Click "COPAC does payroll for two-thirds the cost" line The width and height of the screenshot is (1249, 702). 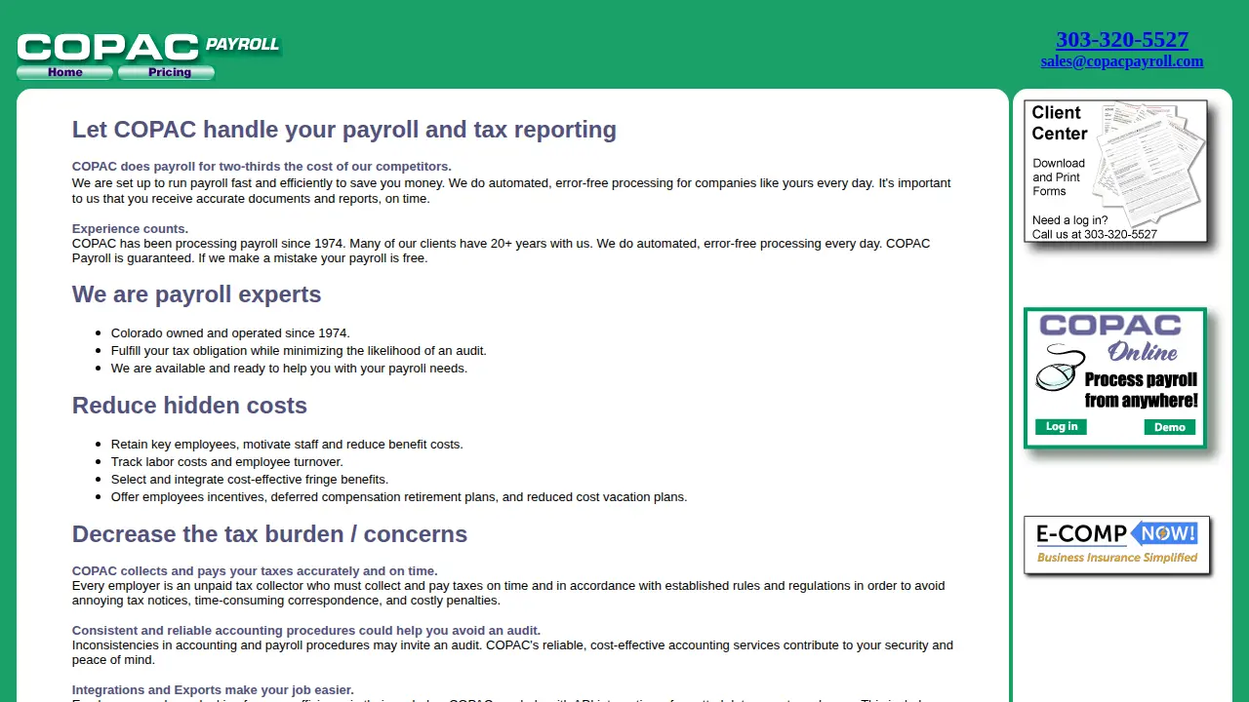(262, 167)
